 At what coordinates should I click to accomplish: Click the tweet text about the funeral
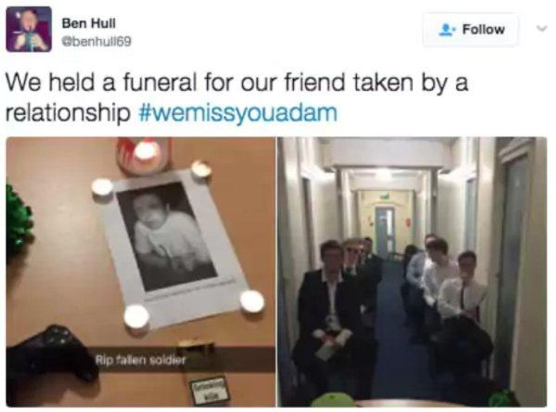[237, 98]
